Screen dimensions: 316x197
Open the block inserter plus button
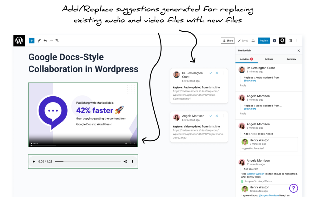point(31,41)
